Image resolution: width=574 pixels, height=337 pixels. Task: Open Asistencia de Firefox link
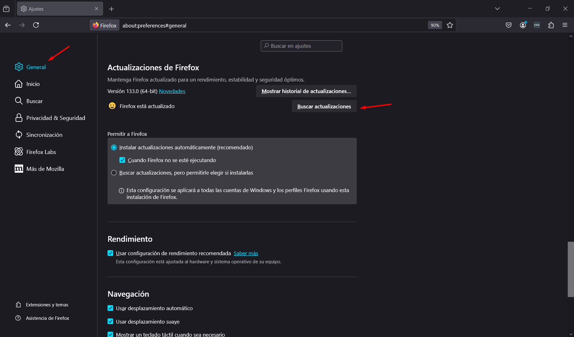42,318
